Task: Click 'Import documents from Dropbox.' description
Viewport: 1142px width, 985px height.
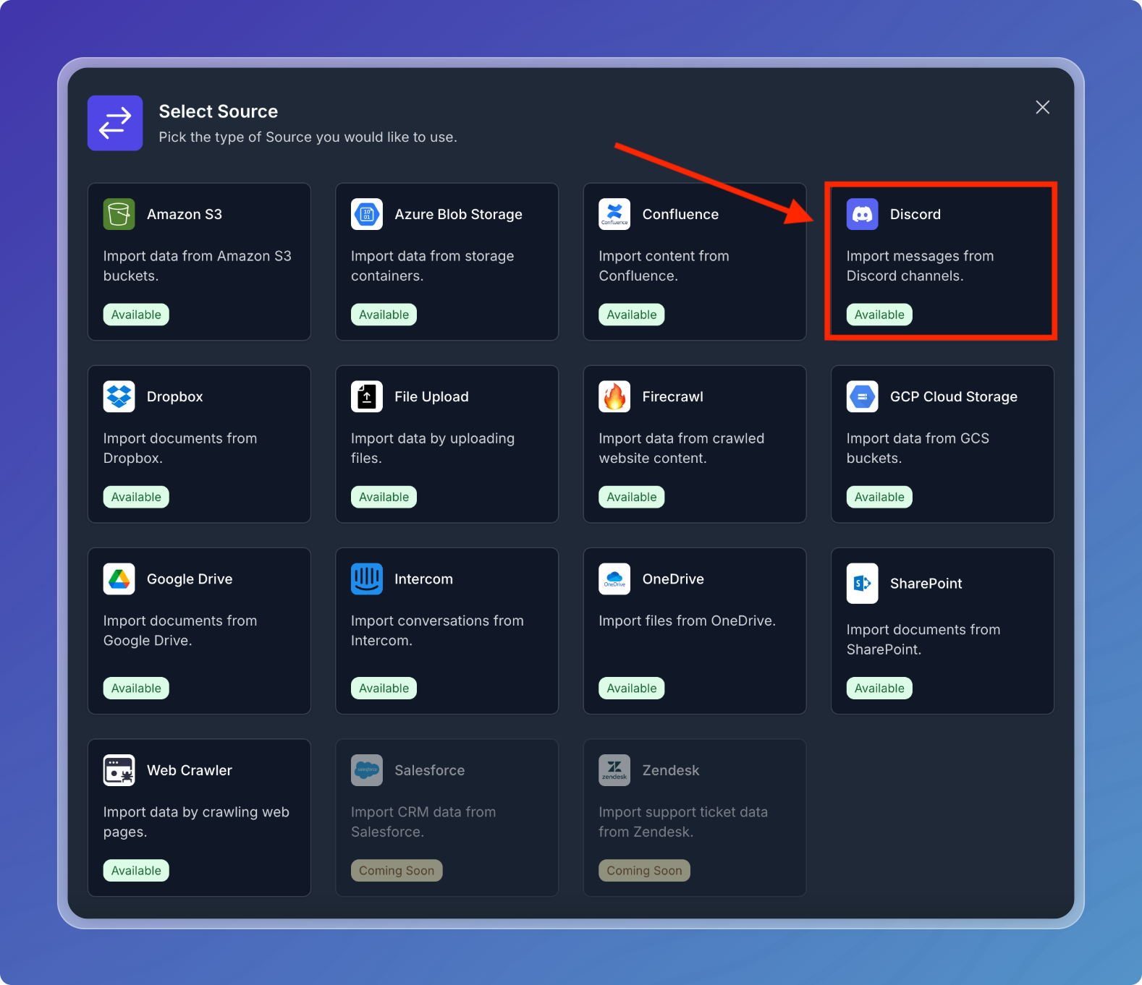Action: (x=180, y=448)
